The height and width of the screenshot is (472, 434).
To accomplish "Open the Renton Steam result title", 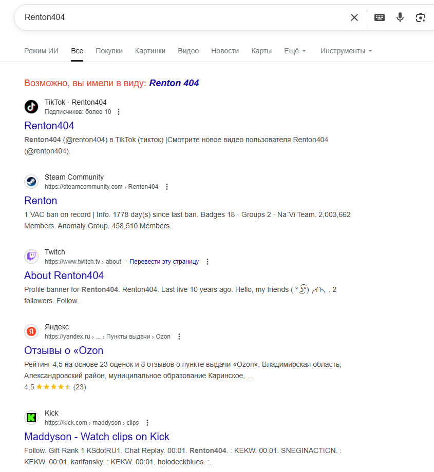I will [x=41, y=201].
